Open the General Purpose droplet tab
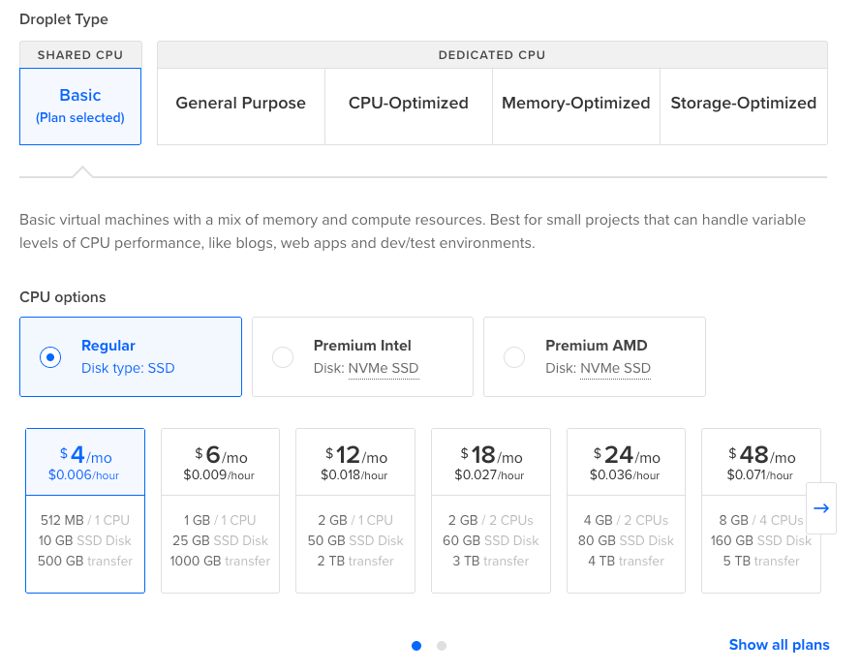The image size is (861, 671). pos(240,104)
